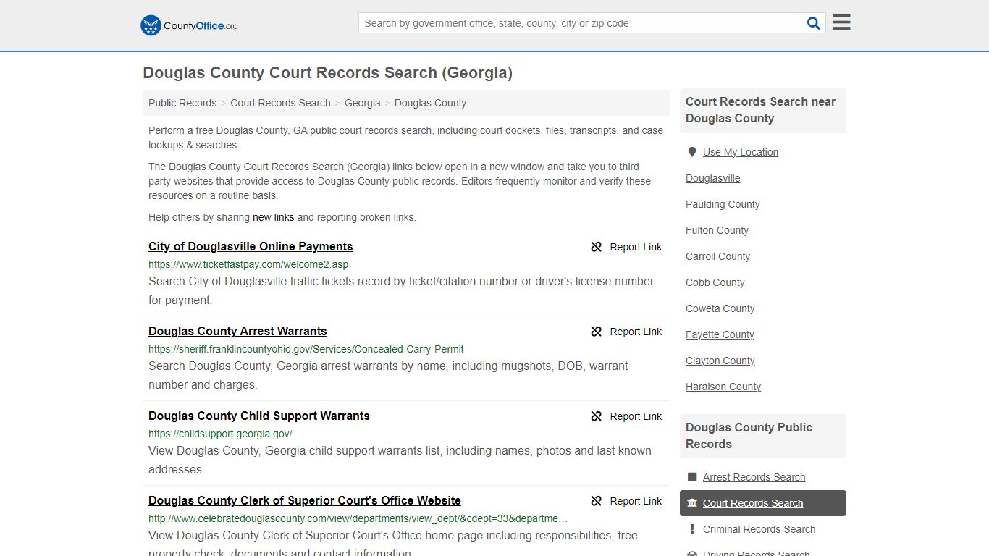Screen dimensions: 989x556
Task: Click broken-link icon for Child Support Warrants
Action: 597,416
